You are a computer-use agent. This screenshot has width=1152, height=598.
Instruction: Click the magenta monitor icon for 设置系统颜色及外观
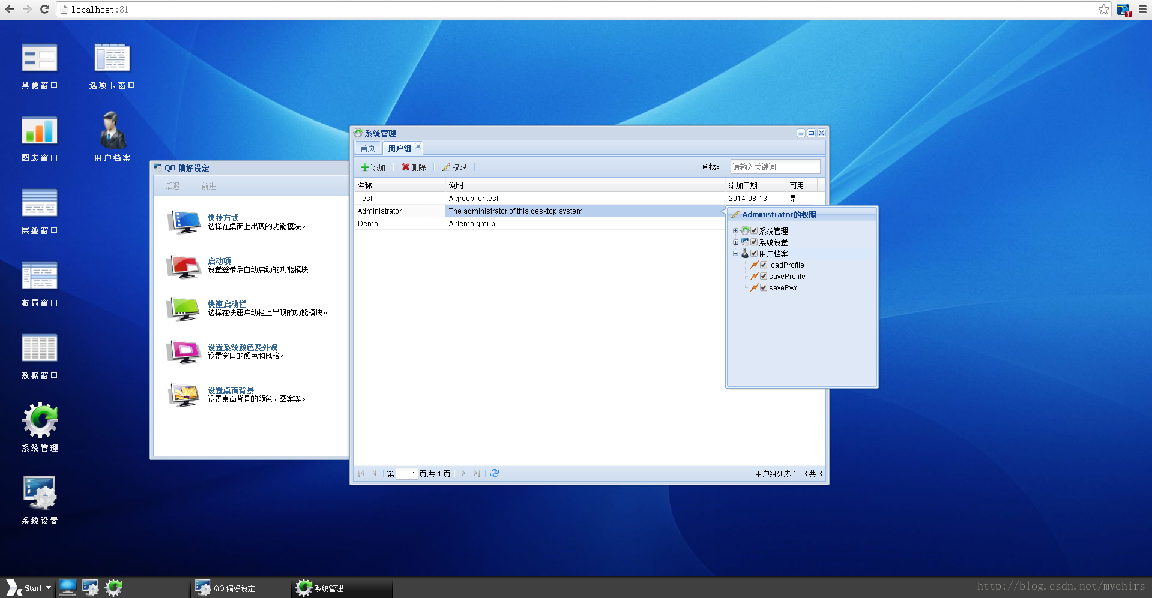tap(183, 351)
